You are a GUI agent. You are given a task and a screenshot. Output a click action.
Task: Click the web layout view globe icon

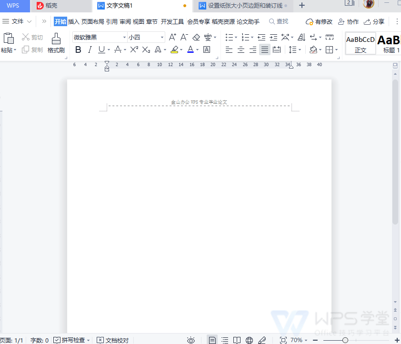tap(249, 340)
